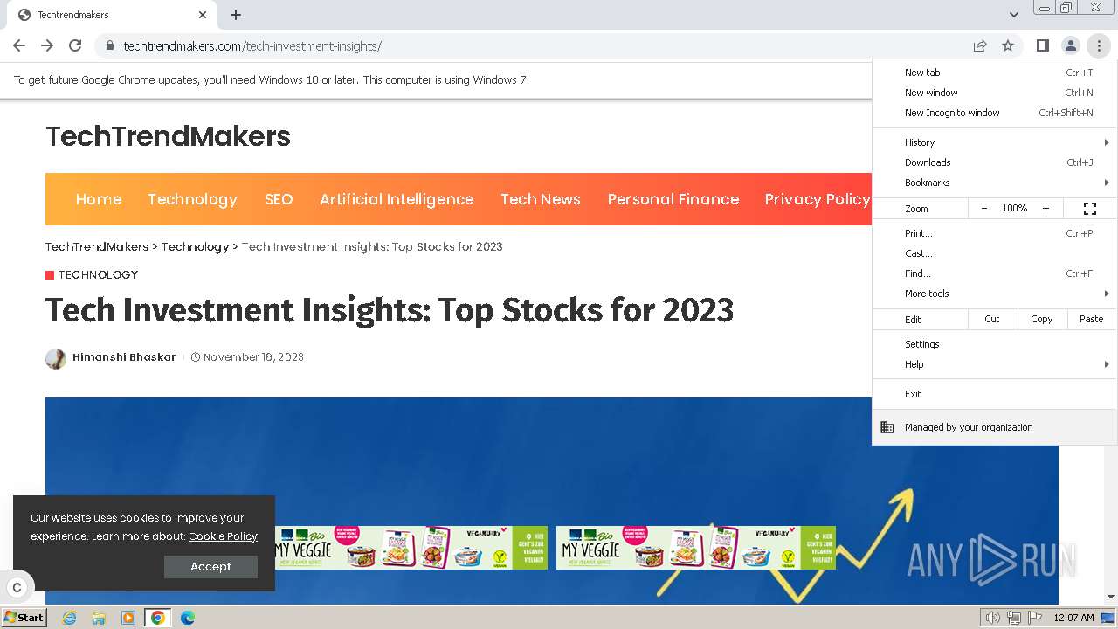Click the cookie settings circular C icon
This screenshot has width=1118, height=629.
[x=17, y=587]
